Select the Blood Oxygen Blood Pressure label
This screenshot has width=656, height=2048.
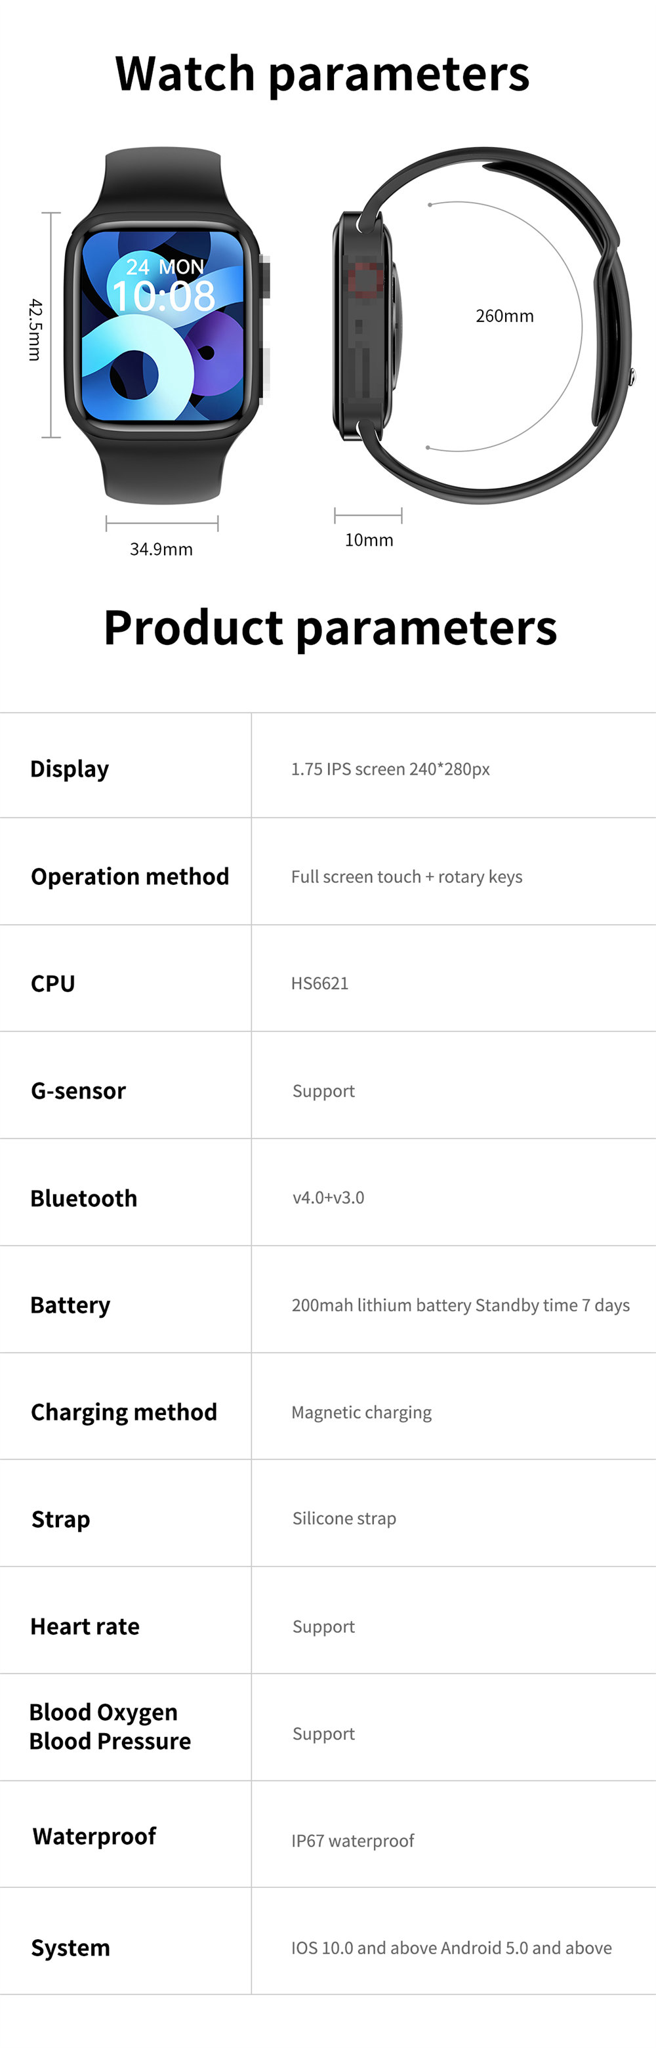[110, 1727]
